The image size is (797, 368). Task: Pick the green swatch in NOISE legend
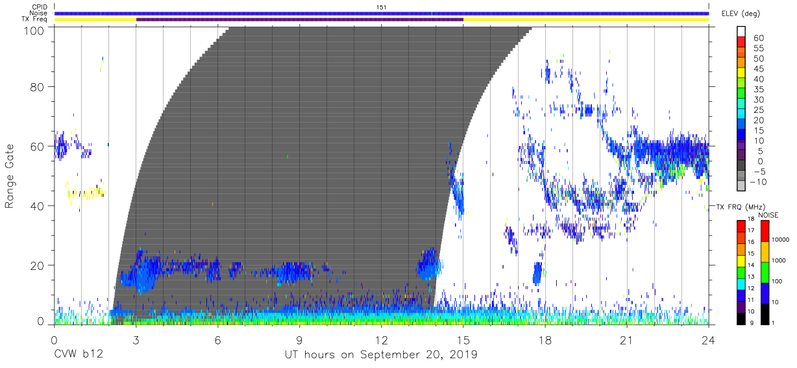(x=765, y=272)
